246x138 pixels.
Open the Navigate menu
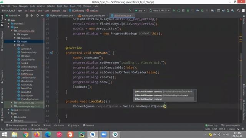(x=23, y=6)
